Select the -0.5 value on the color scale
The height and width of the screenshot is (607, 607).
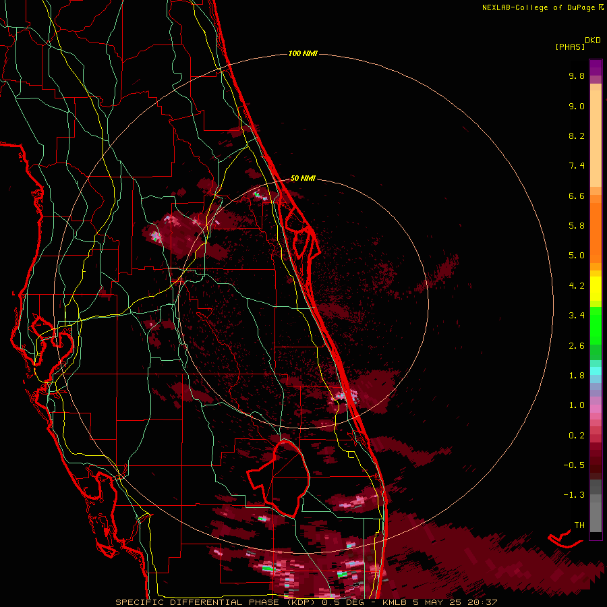574,465
